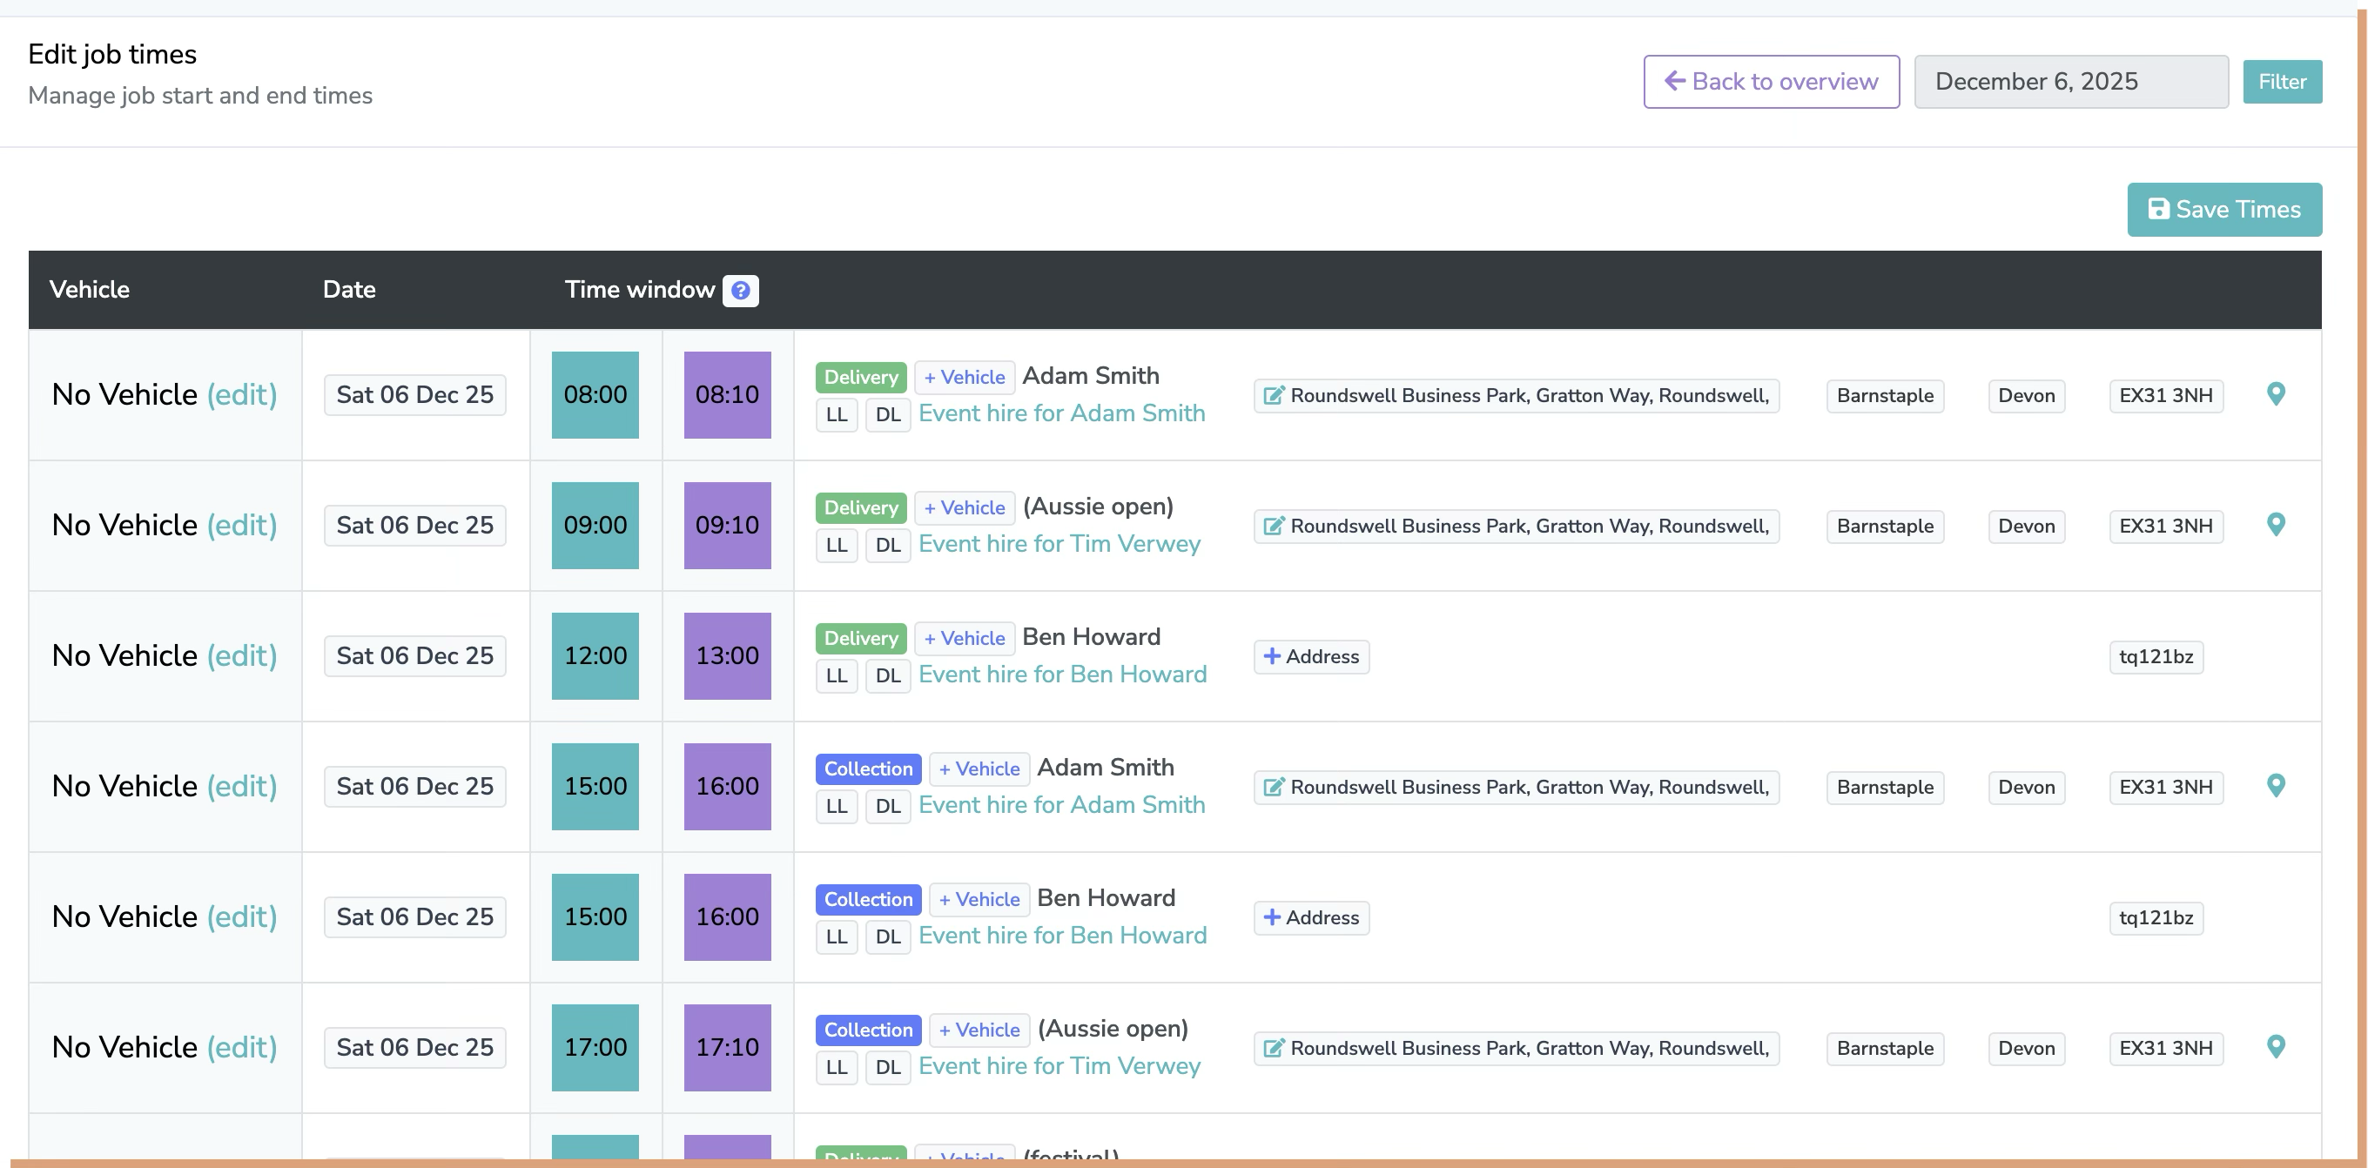Click the Collection badge on Adam Smith row
Screen dimensions: 2368x1168
pos(868,769)
